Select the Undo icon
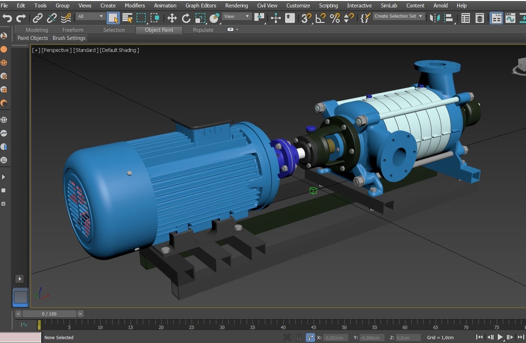526x343 pixels. (7, 18)
